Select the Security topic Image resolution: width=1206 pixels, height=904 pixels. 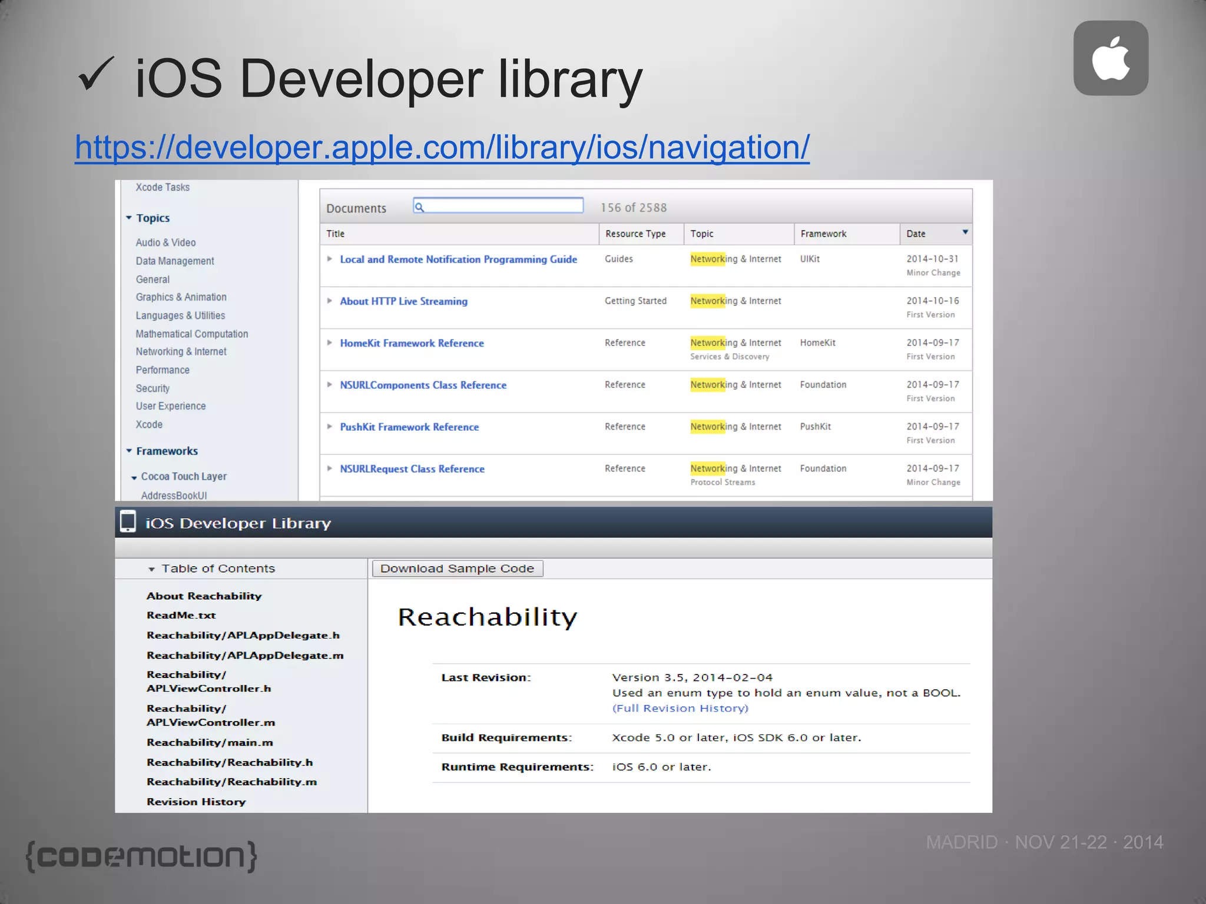point(153,388)
